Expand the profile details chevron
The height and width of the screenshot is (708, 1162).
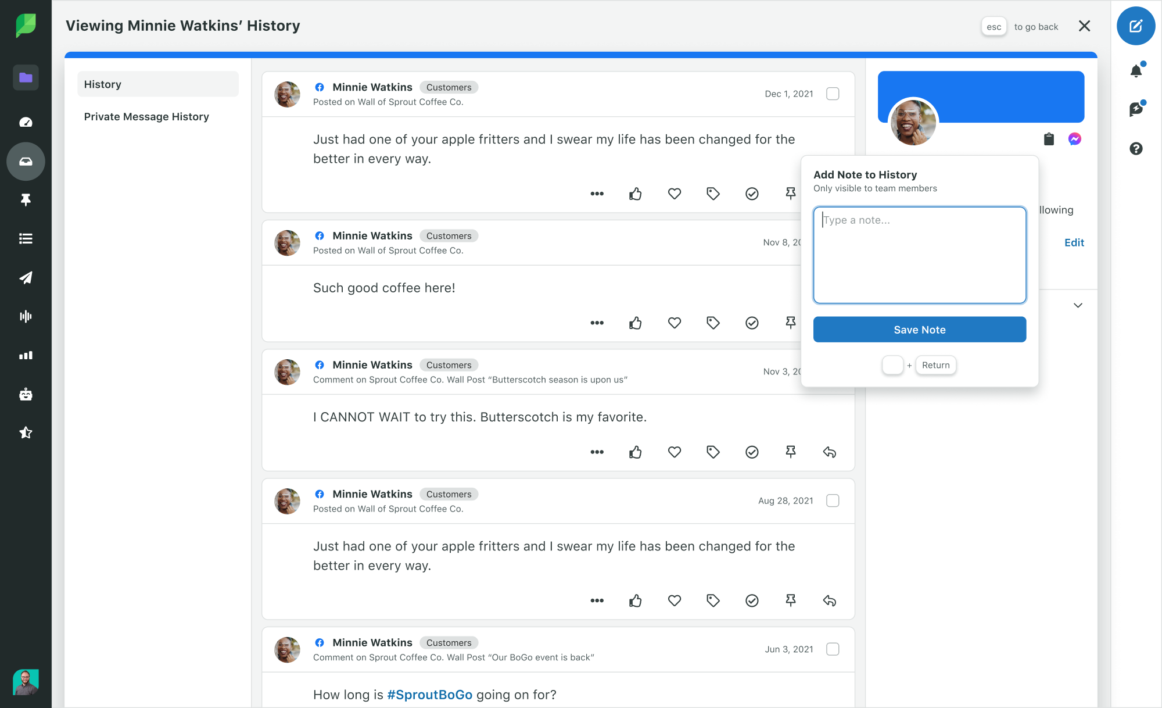coord(1078,305)
